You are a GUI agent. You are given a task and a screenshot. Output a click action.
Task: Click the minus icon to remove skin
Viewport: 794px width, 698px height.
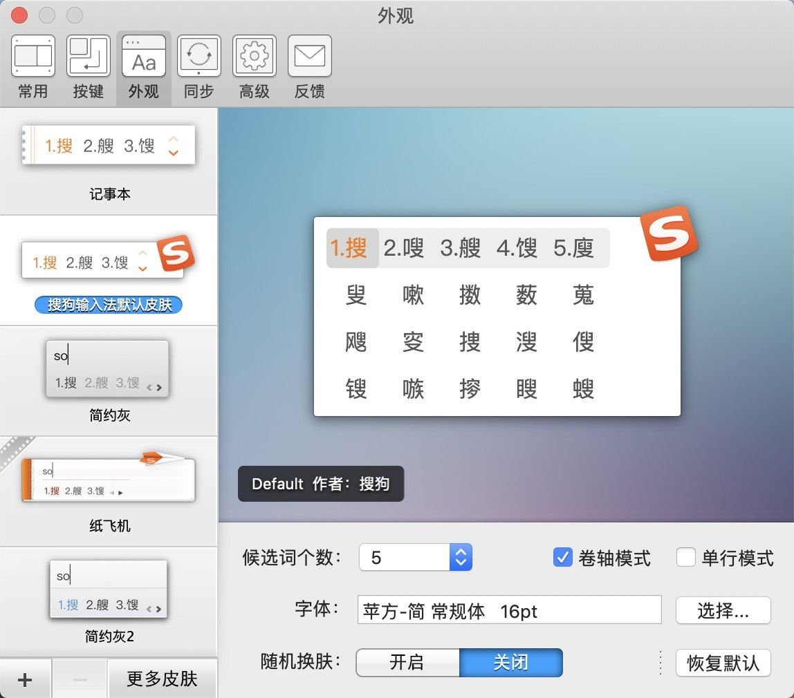80,679
